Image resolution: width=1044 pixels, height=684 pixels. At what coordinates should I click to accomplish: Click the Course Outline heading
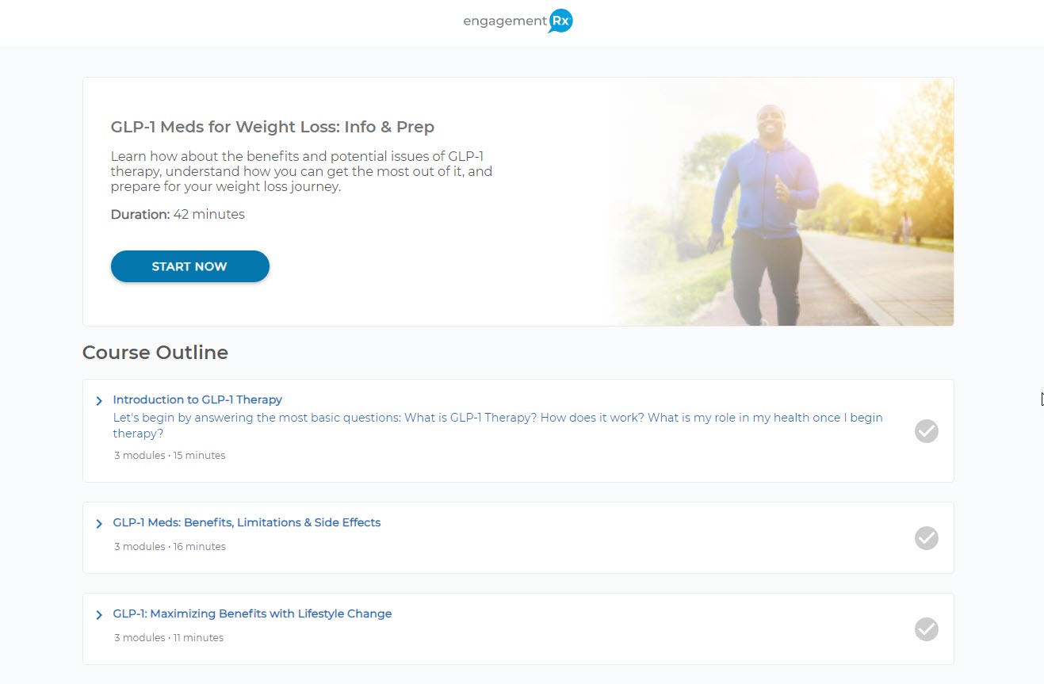tap(155, 353)
